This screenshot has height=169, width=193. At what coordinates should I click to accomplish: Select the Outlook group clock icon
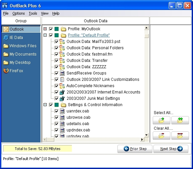coord(6,29)
